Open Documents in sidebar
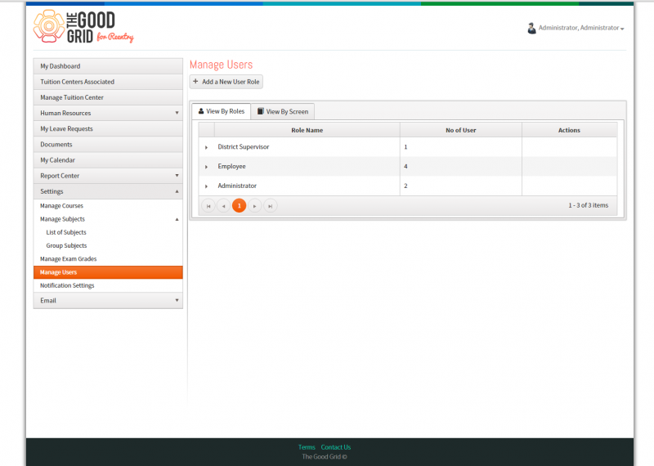 pyautogui.click(x=108, y=145)
